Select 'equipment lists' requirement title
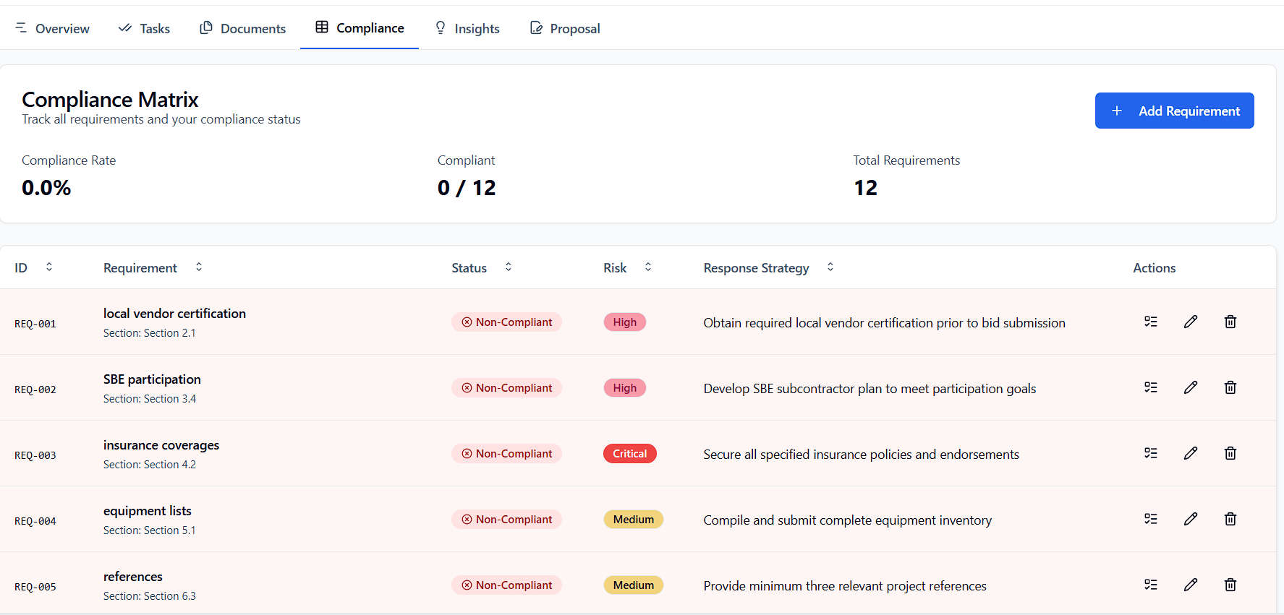Image resolution: width=1284 pixels, height=615 pixels. pyautogui.click(x=148, y=511)
